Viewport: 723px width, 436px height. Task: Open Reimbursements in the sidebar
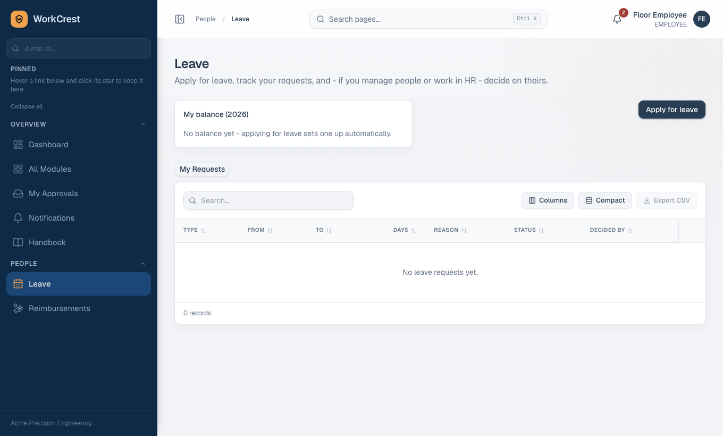click(x=79, y=308)
